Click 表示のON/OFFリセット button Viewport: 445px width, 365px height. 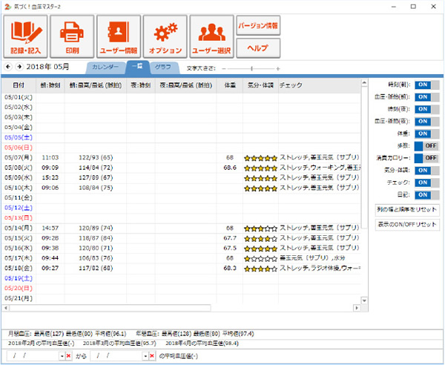(x=407, y=225)
